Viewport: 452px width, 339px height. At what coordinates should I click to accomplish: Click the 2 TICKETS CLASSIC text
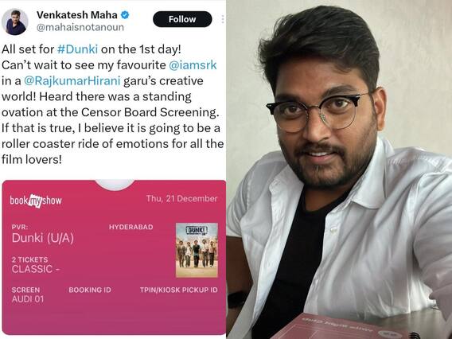click(x=36, y=265)
